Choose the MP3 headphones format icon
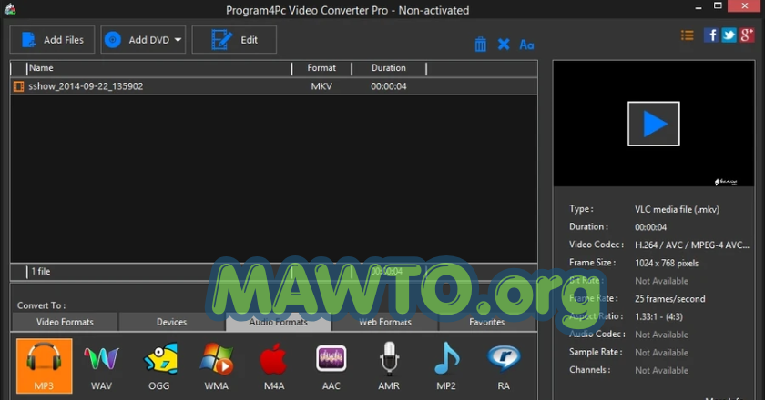The image size is (765, 400). [x=44, y=365]
